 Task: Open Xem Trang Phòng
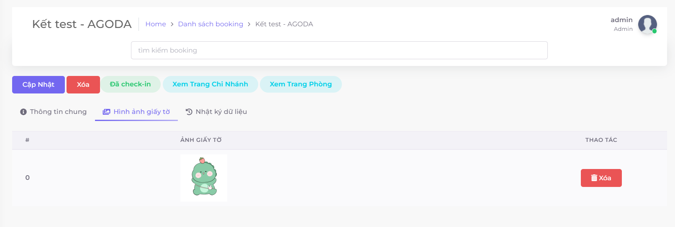[300, 84]
